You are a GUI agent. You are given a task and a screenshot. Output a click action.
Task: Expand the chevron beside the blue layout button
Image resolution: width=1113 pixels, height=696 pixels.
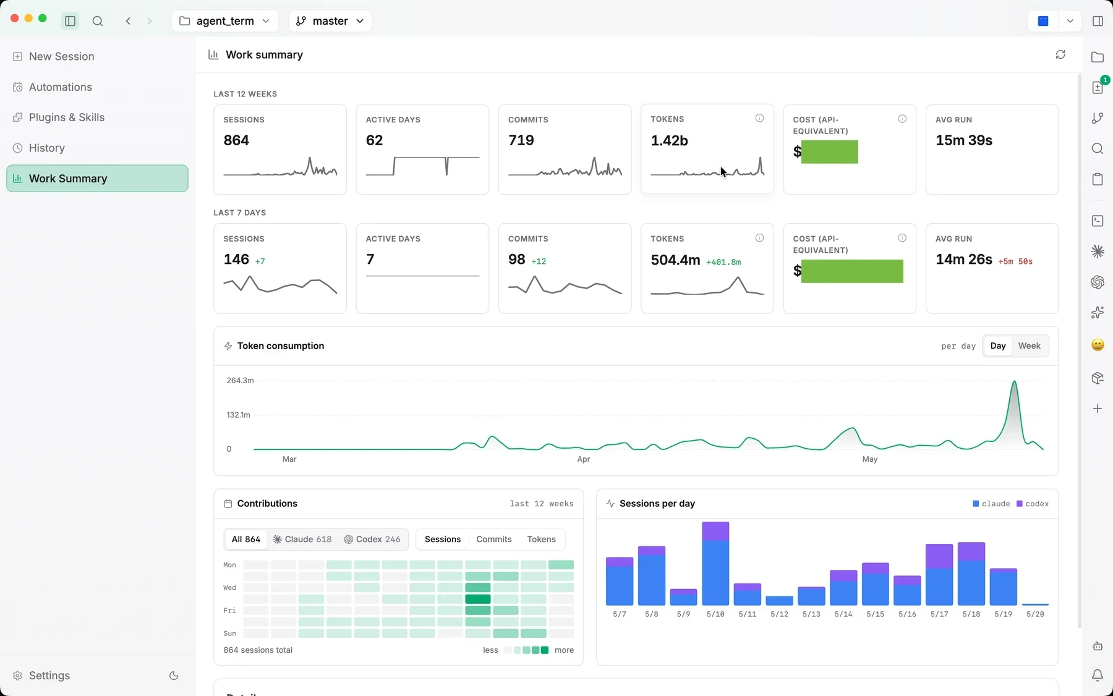1070,21
